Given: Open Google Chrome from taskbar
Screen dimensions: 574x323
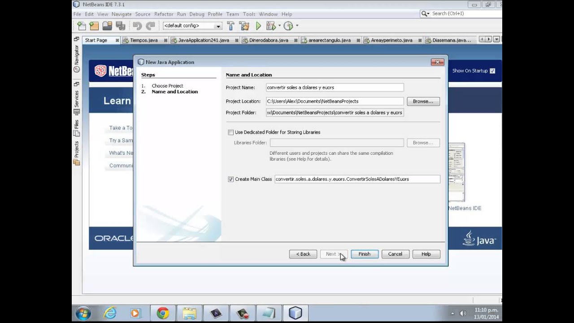Looking at the screenshot, I should [163, 313].
